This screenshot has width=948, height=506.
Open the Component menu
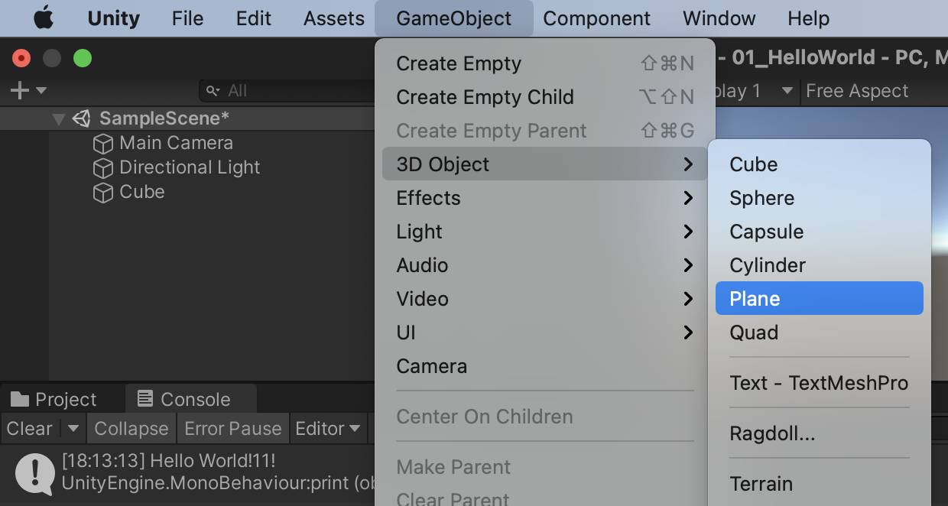[x=596, y=18]
